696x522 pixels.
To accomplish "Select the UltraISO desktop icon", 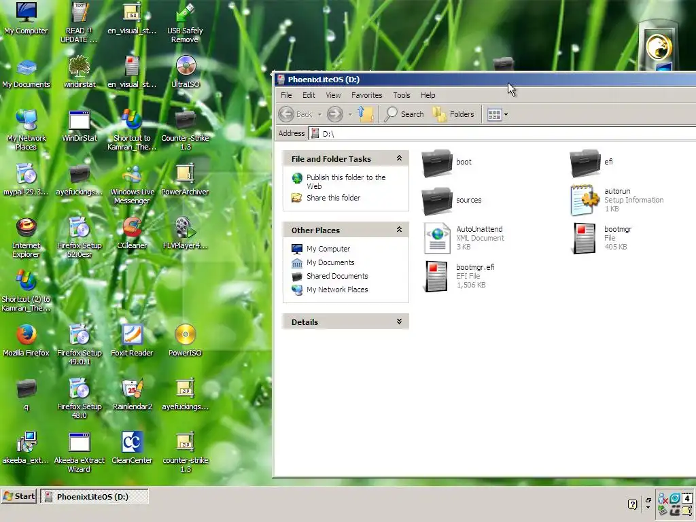I will 186,72.
